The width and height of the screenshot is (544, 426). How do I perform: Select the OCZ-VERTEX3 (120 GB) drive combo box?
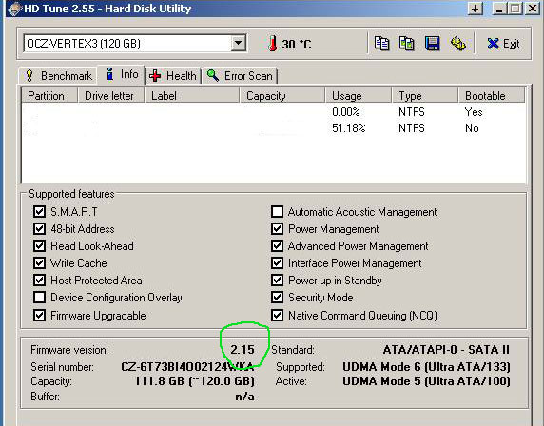click(135, 44)
